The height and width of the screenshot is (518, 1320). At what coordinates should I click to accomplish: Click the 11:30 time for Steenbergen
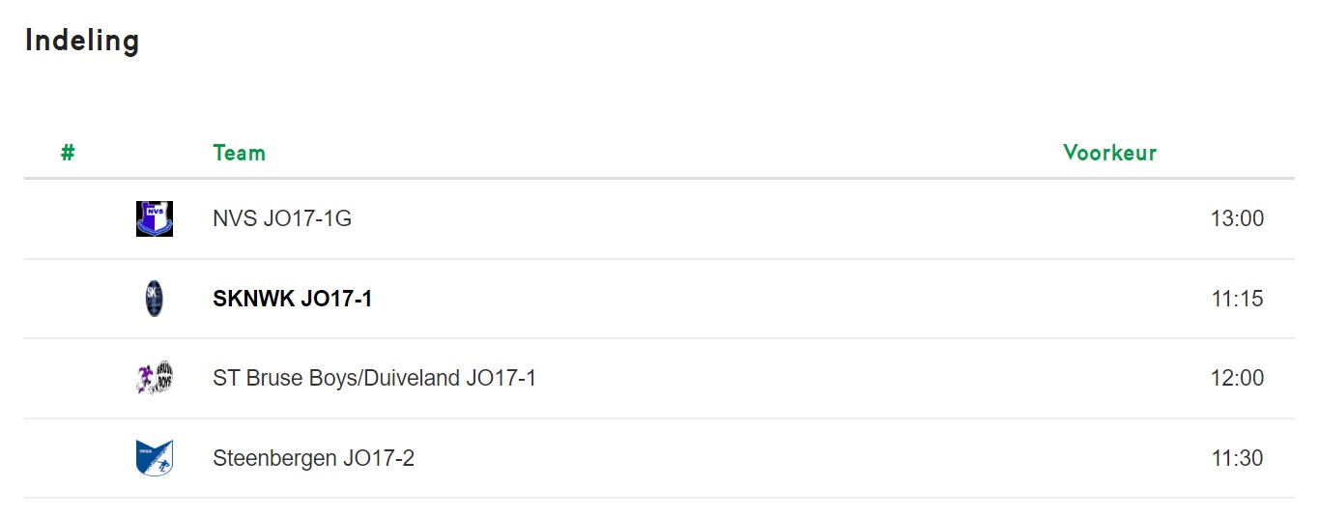[x=1237, y=458]
